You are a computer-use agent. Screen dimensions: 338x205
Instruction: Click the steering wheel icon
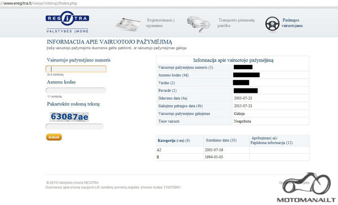272,24
